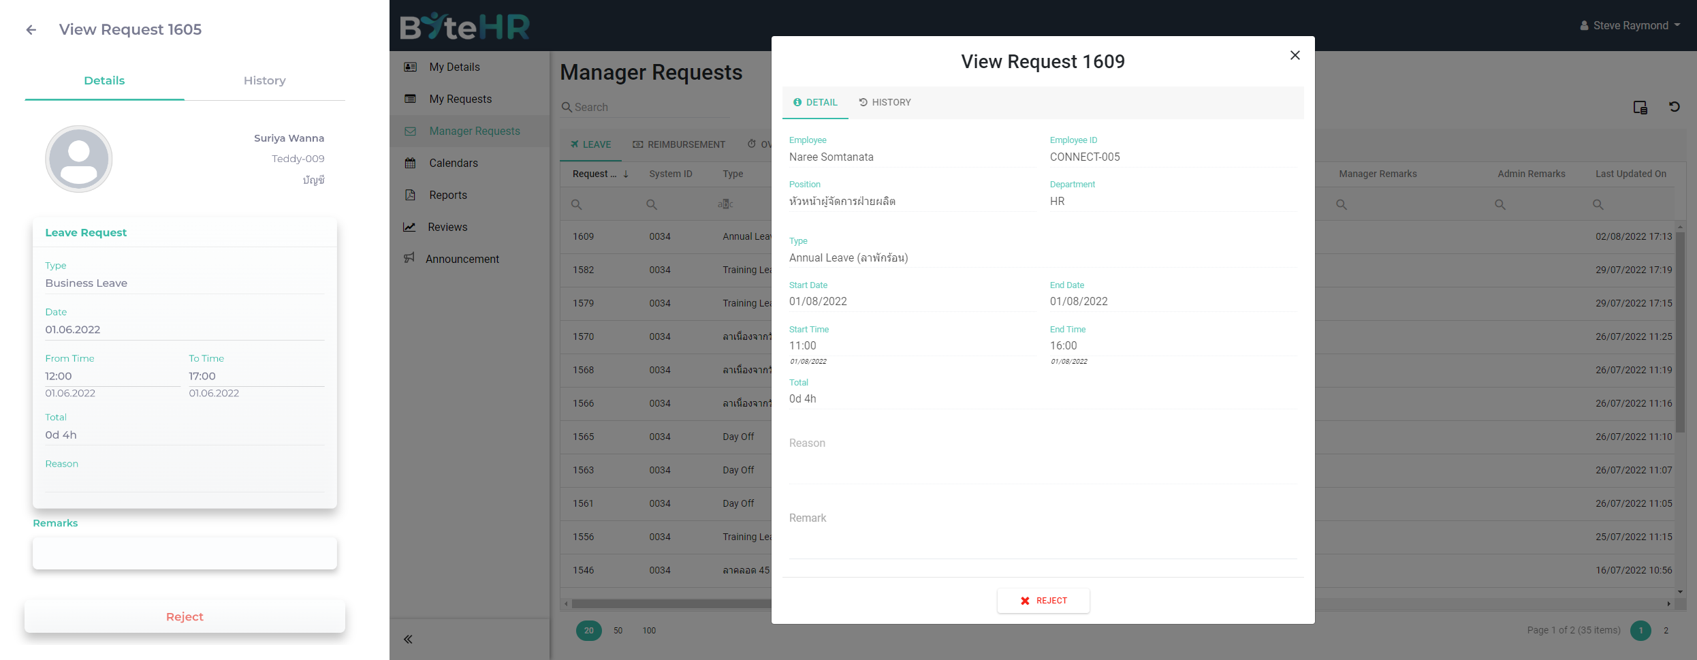1697x660 pixels.
Task: Click the column chooser icon
Action: [x=1640, y=107]
